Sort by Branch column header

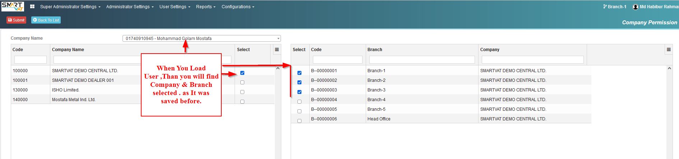point(375,50)
